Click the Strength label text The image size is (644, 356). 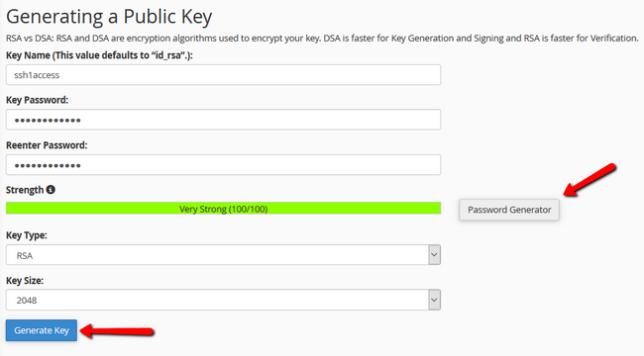pos(25,190)
